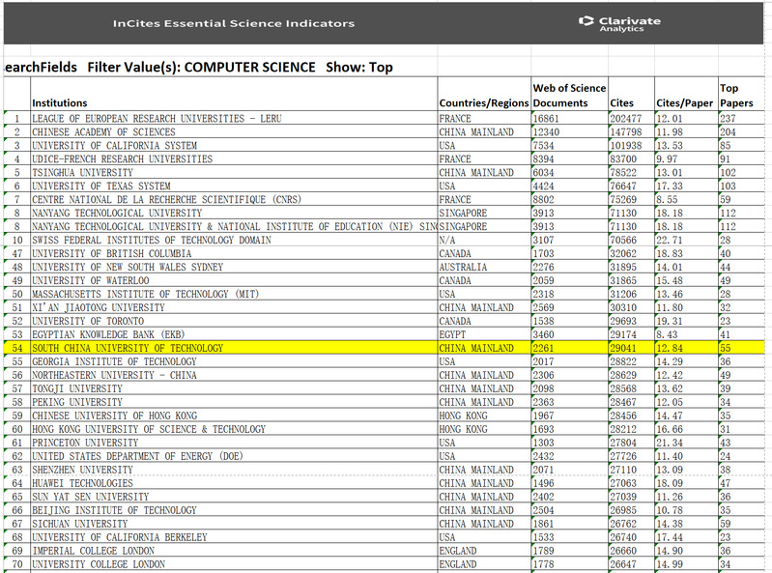Select University of New South Wales Sydney cell

234,267
